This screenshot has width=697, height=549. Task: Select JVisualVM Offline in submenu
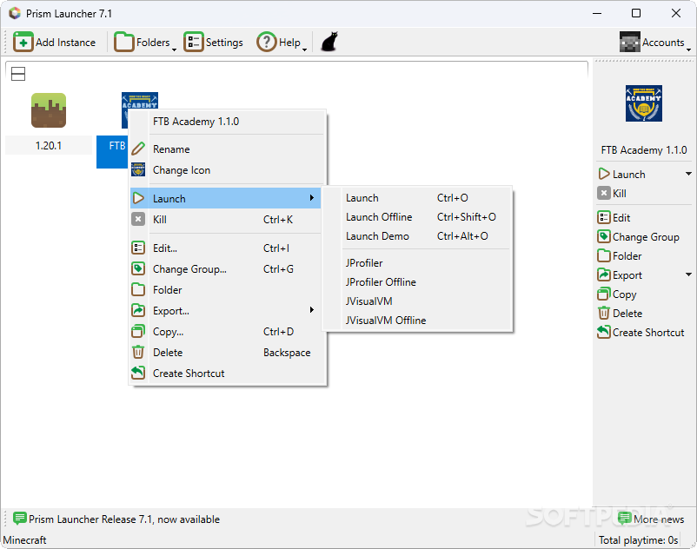(x=417, y=321)
